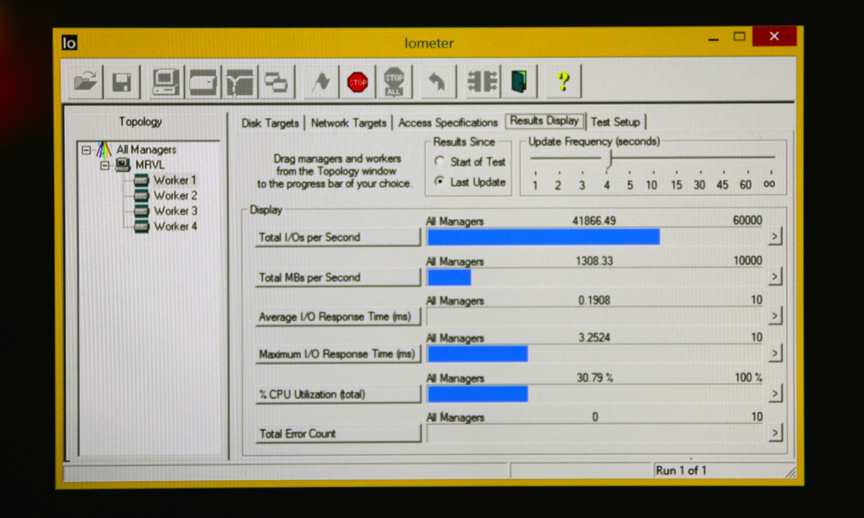Click the Total MBs per Second button
This screenshot has height=518, width=864.
(x=337, y=277)
